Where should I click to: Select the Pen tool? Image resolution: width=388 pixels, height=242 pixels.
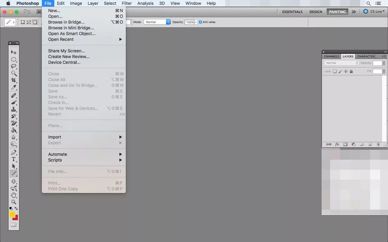pos(14,152)
